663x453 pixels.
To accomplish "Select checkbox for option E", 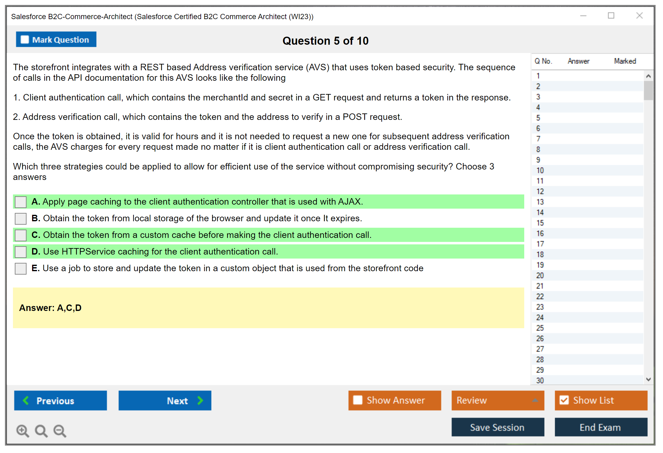I will 21,268.
